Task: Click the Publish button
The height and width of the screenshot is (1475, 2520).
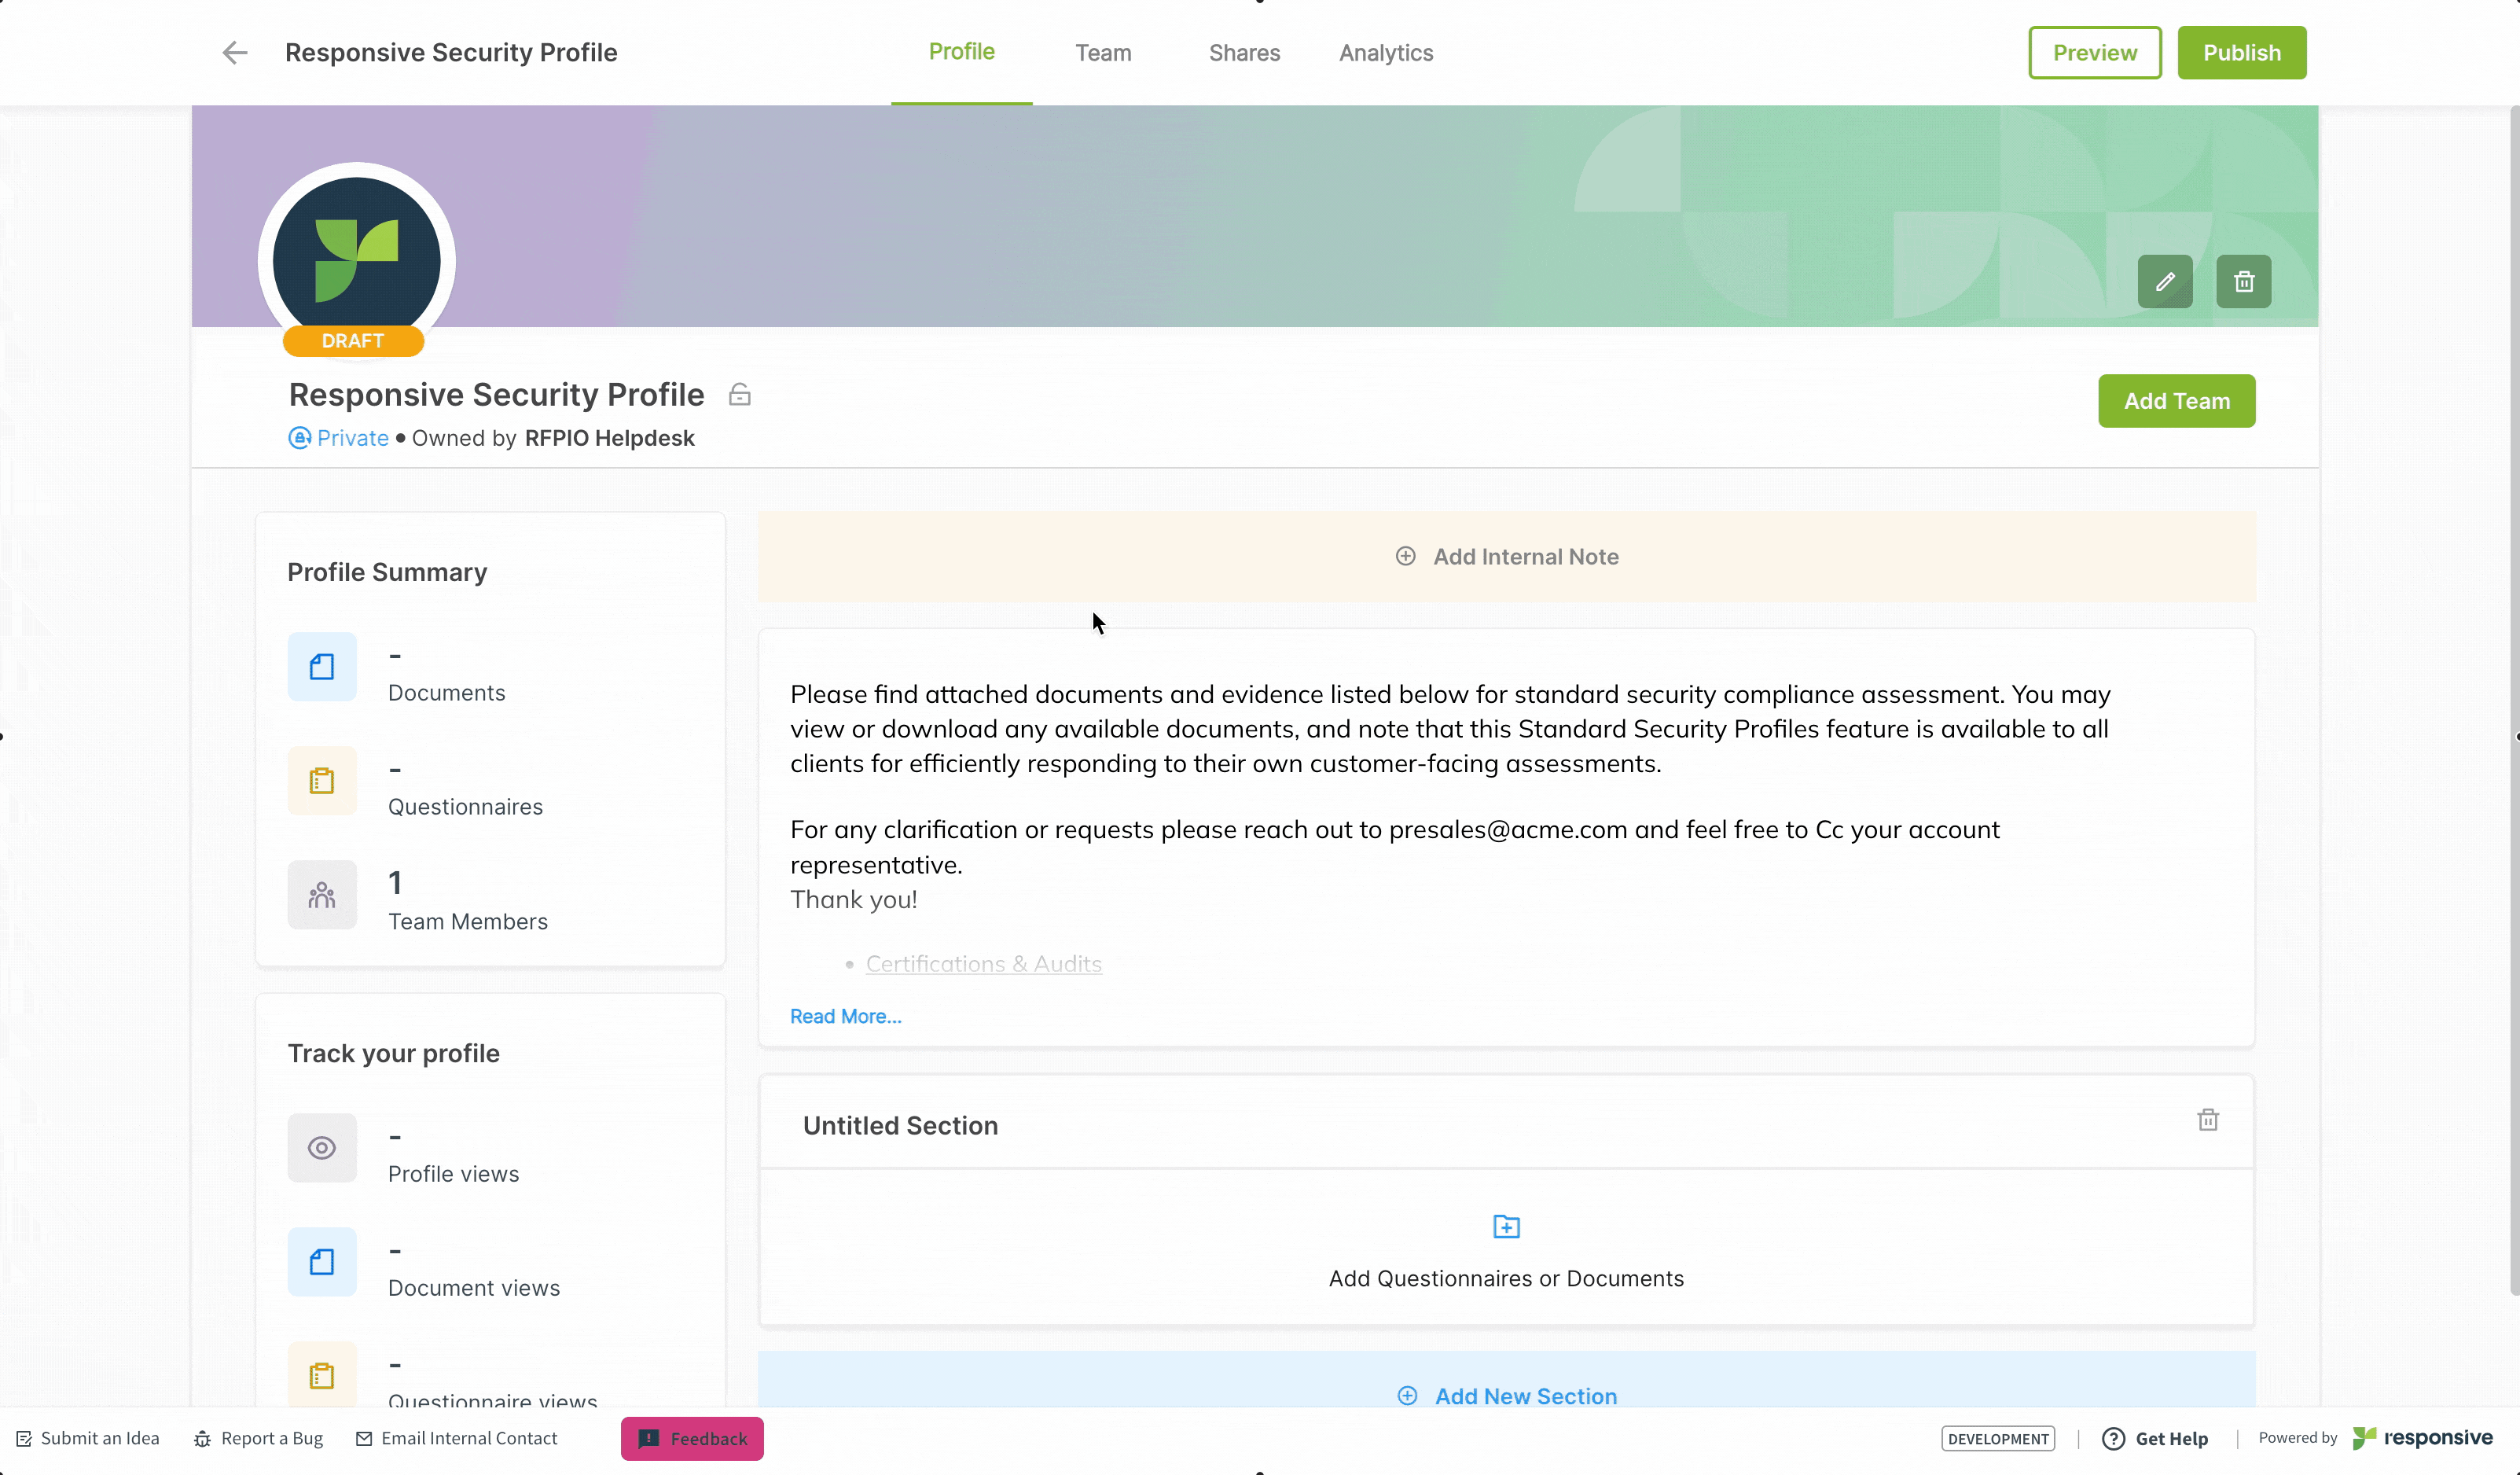Action: tap(2242, 53)
